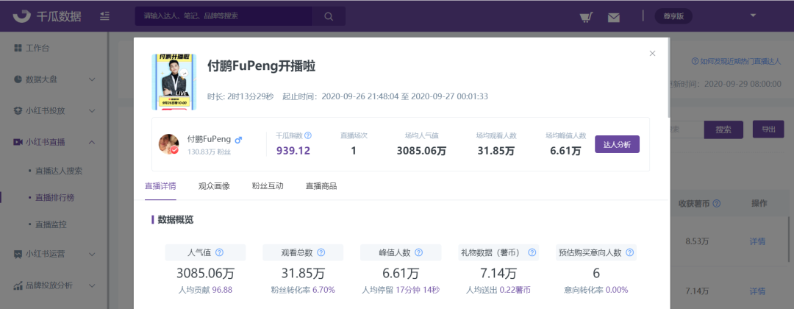
Task: Click the 小红书直播 video camera icon
Action: (18, 142)
